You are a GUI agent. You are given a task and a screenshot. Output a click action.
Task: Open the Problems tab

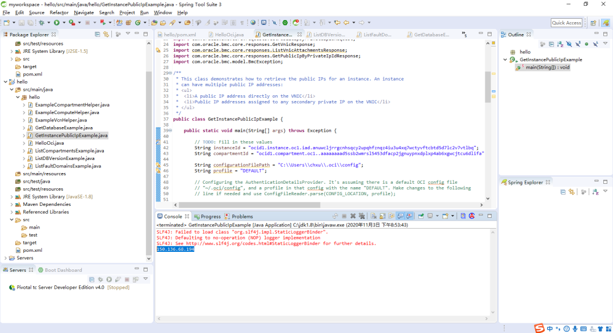[x=242, y=216]
